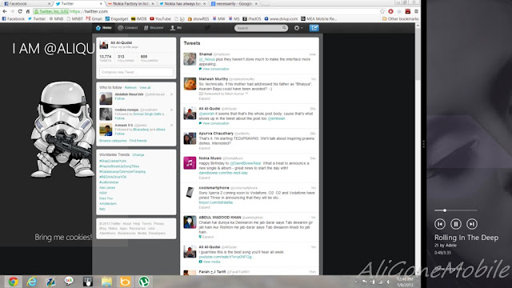View conversation on Ali Al-Qudsi's @avorah tweet
The width and height of the screenshot is (512, 288).
(x=214, y=123)
